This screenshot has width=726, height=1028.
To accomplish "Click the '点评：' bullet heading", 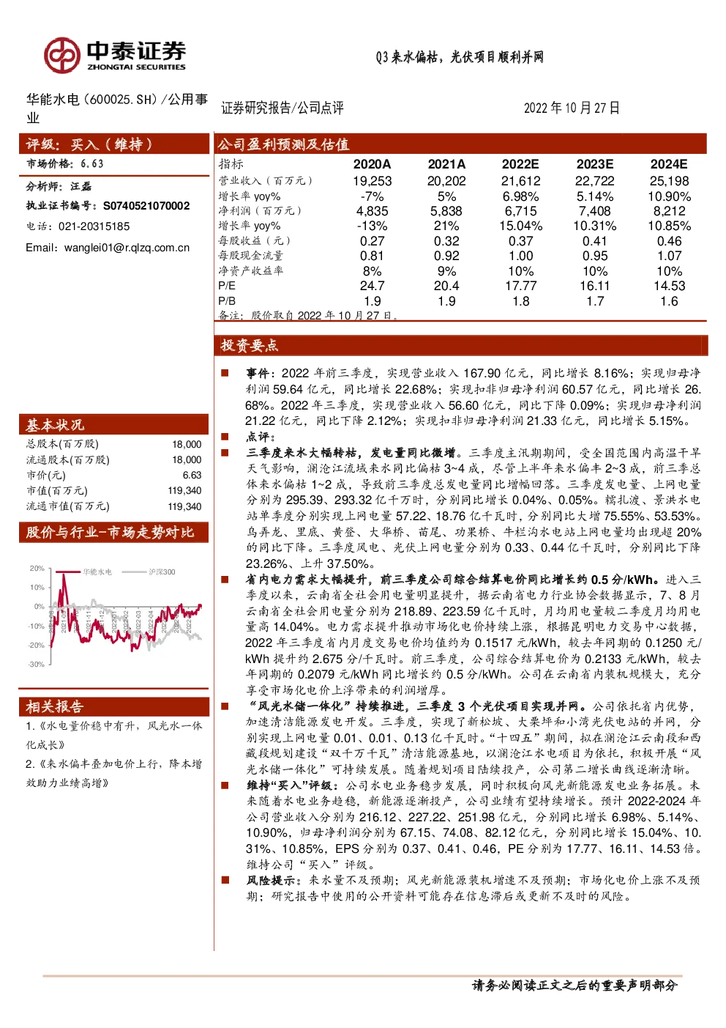I will [x=260, y=437].
